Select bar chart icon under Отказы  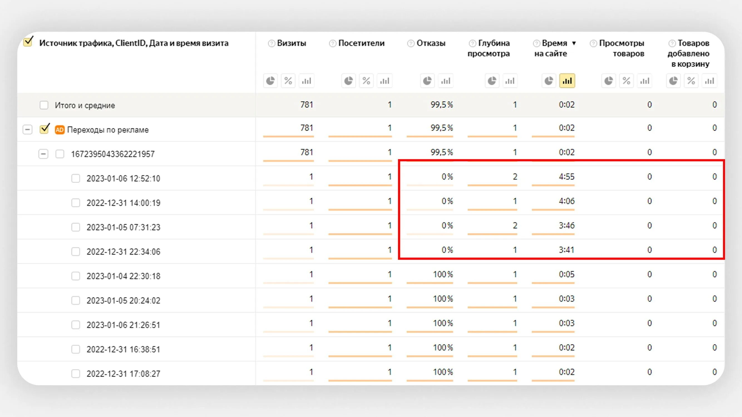click(446, 81)
